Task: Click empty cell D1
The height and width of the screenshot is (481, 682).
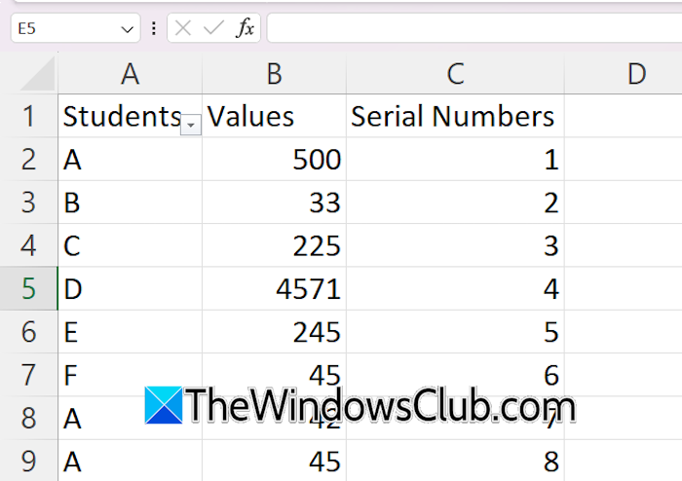Action: (x=624, y=116)
